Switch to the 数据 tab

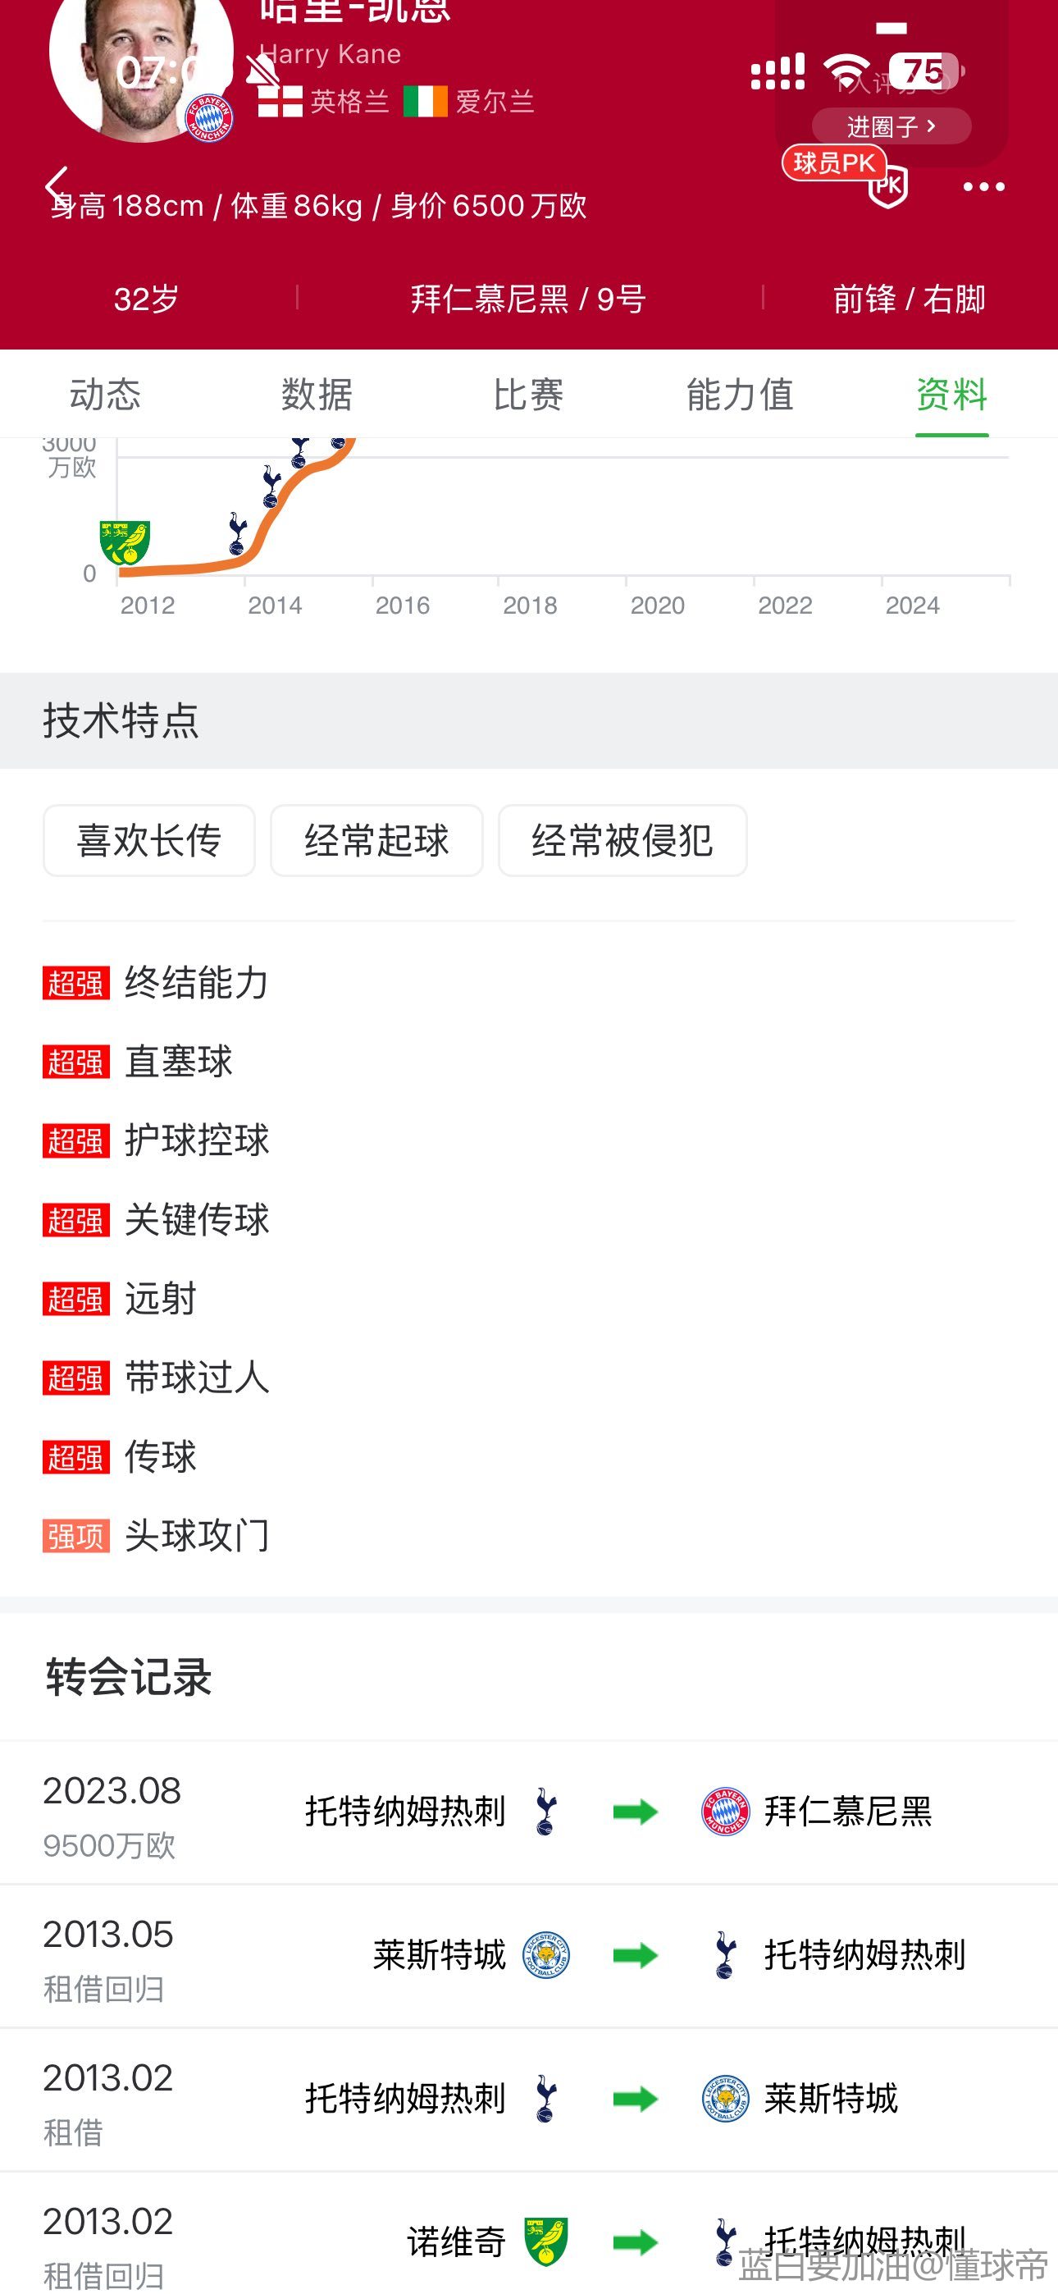317,395
